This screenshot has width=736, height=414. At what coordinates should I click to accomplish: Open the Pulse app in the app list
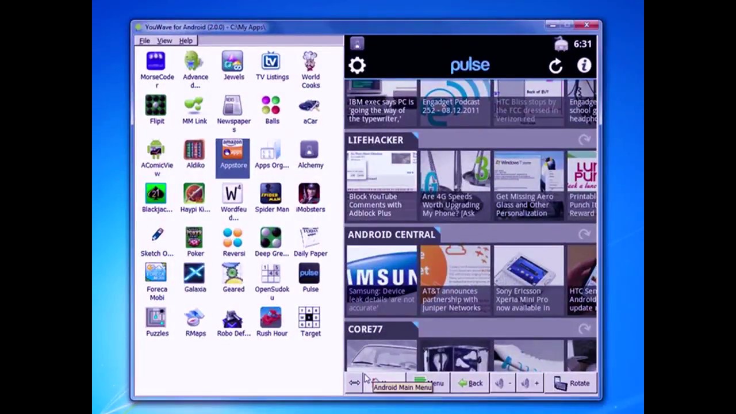[309, 274]
